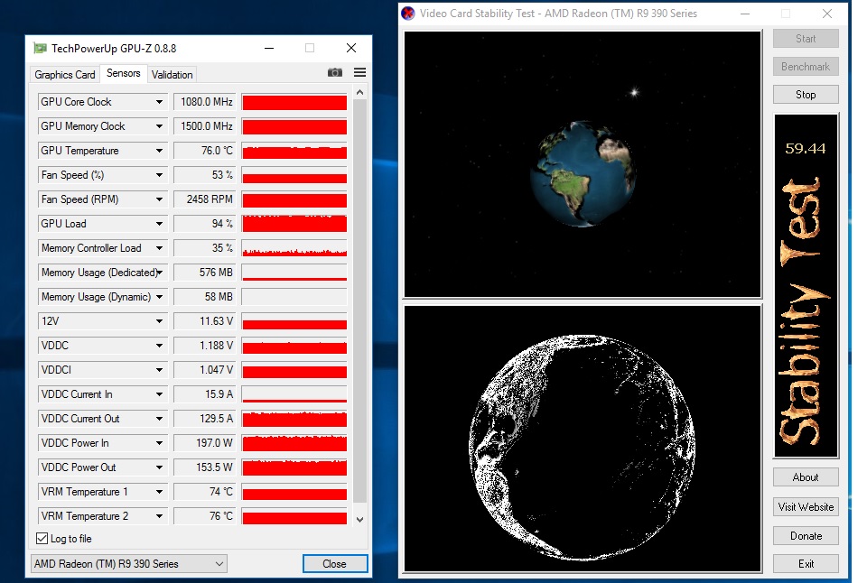Select the Sensors tab

[124, 73]
